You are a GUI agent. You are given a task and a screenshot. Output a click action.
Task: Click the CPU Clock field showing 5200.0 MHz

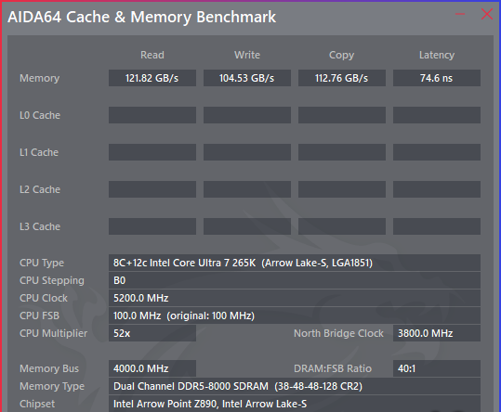(x=295, y=298)
